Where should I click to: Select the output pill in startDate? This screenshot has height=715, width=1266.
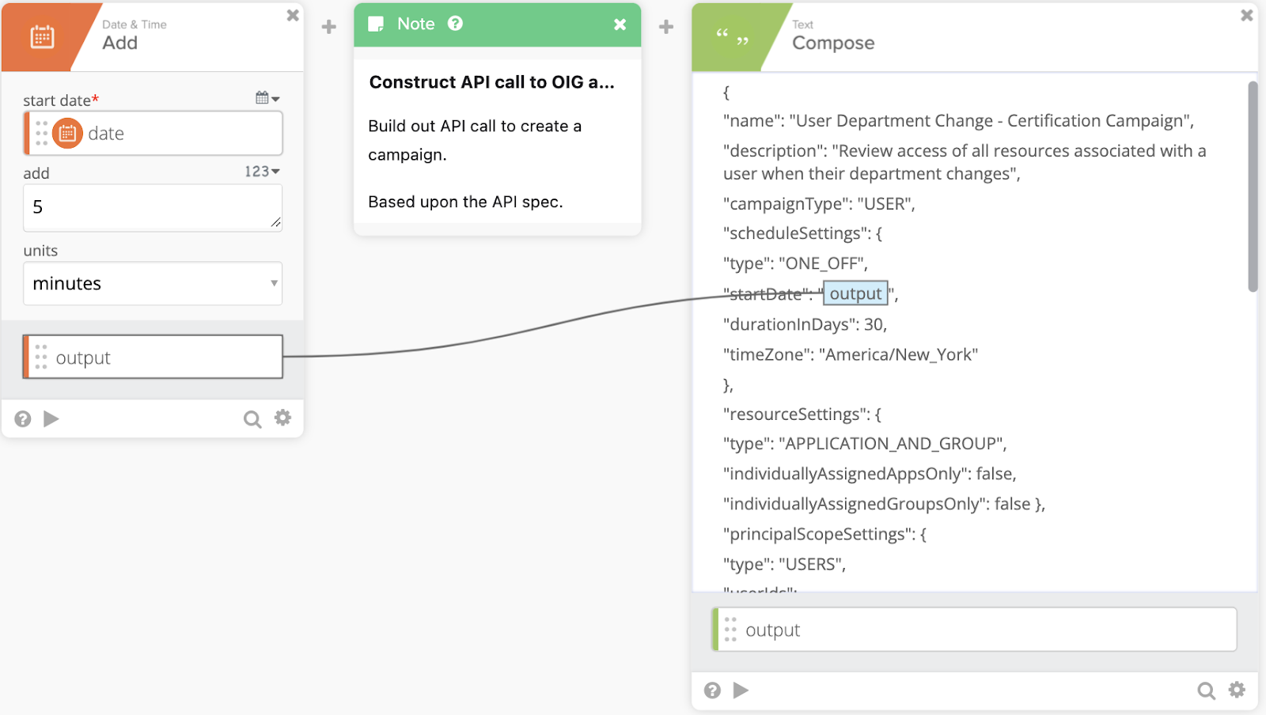pos(855,293)
